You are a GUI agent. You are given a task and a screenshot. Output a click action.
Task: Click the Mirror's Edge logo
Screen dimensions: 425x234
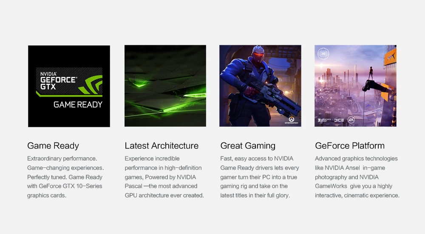point(324,120)
